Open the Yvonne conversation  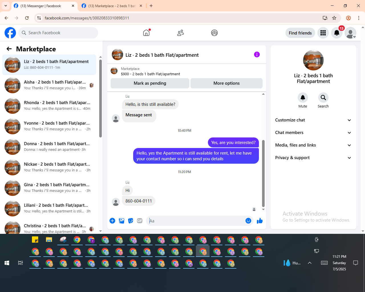pyautogui.click(x=49, y=126)
